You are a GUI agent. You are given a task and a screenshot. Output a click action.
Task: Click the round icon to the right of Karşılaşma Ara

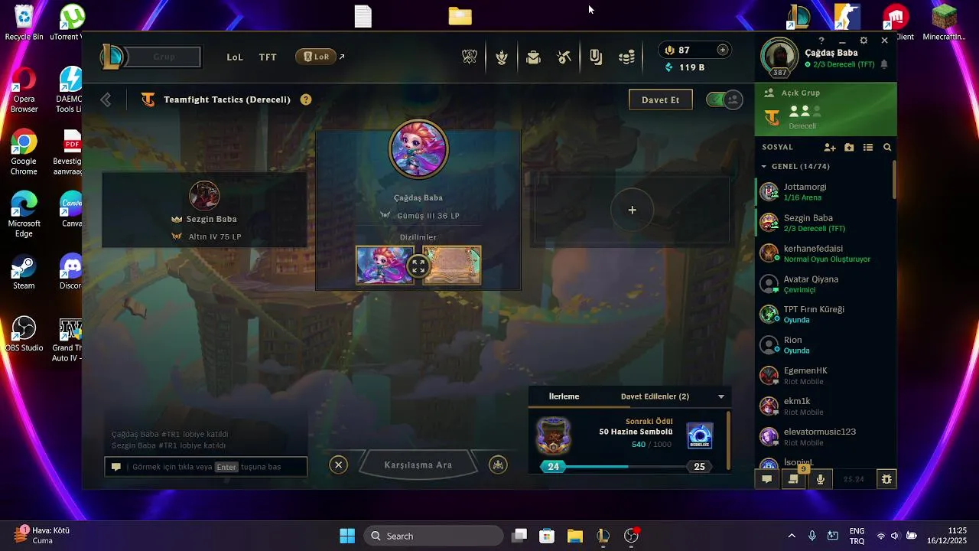(498, 465)
